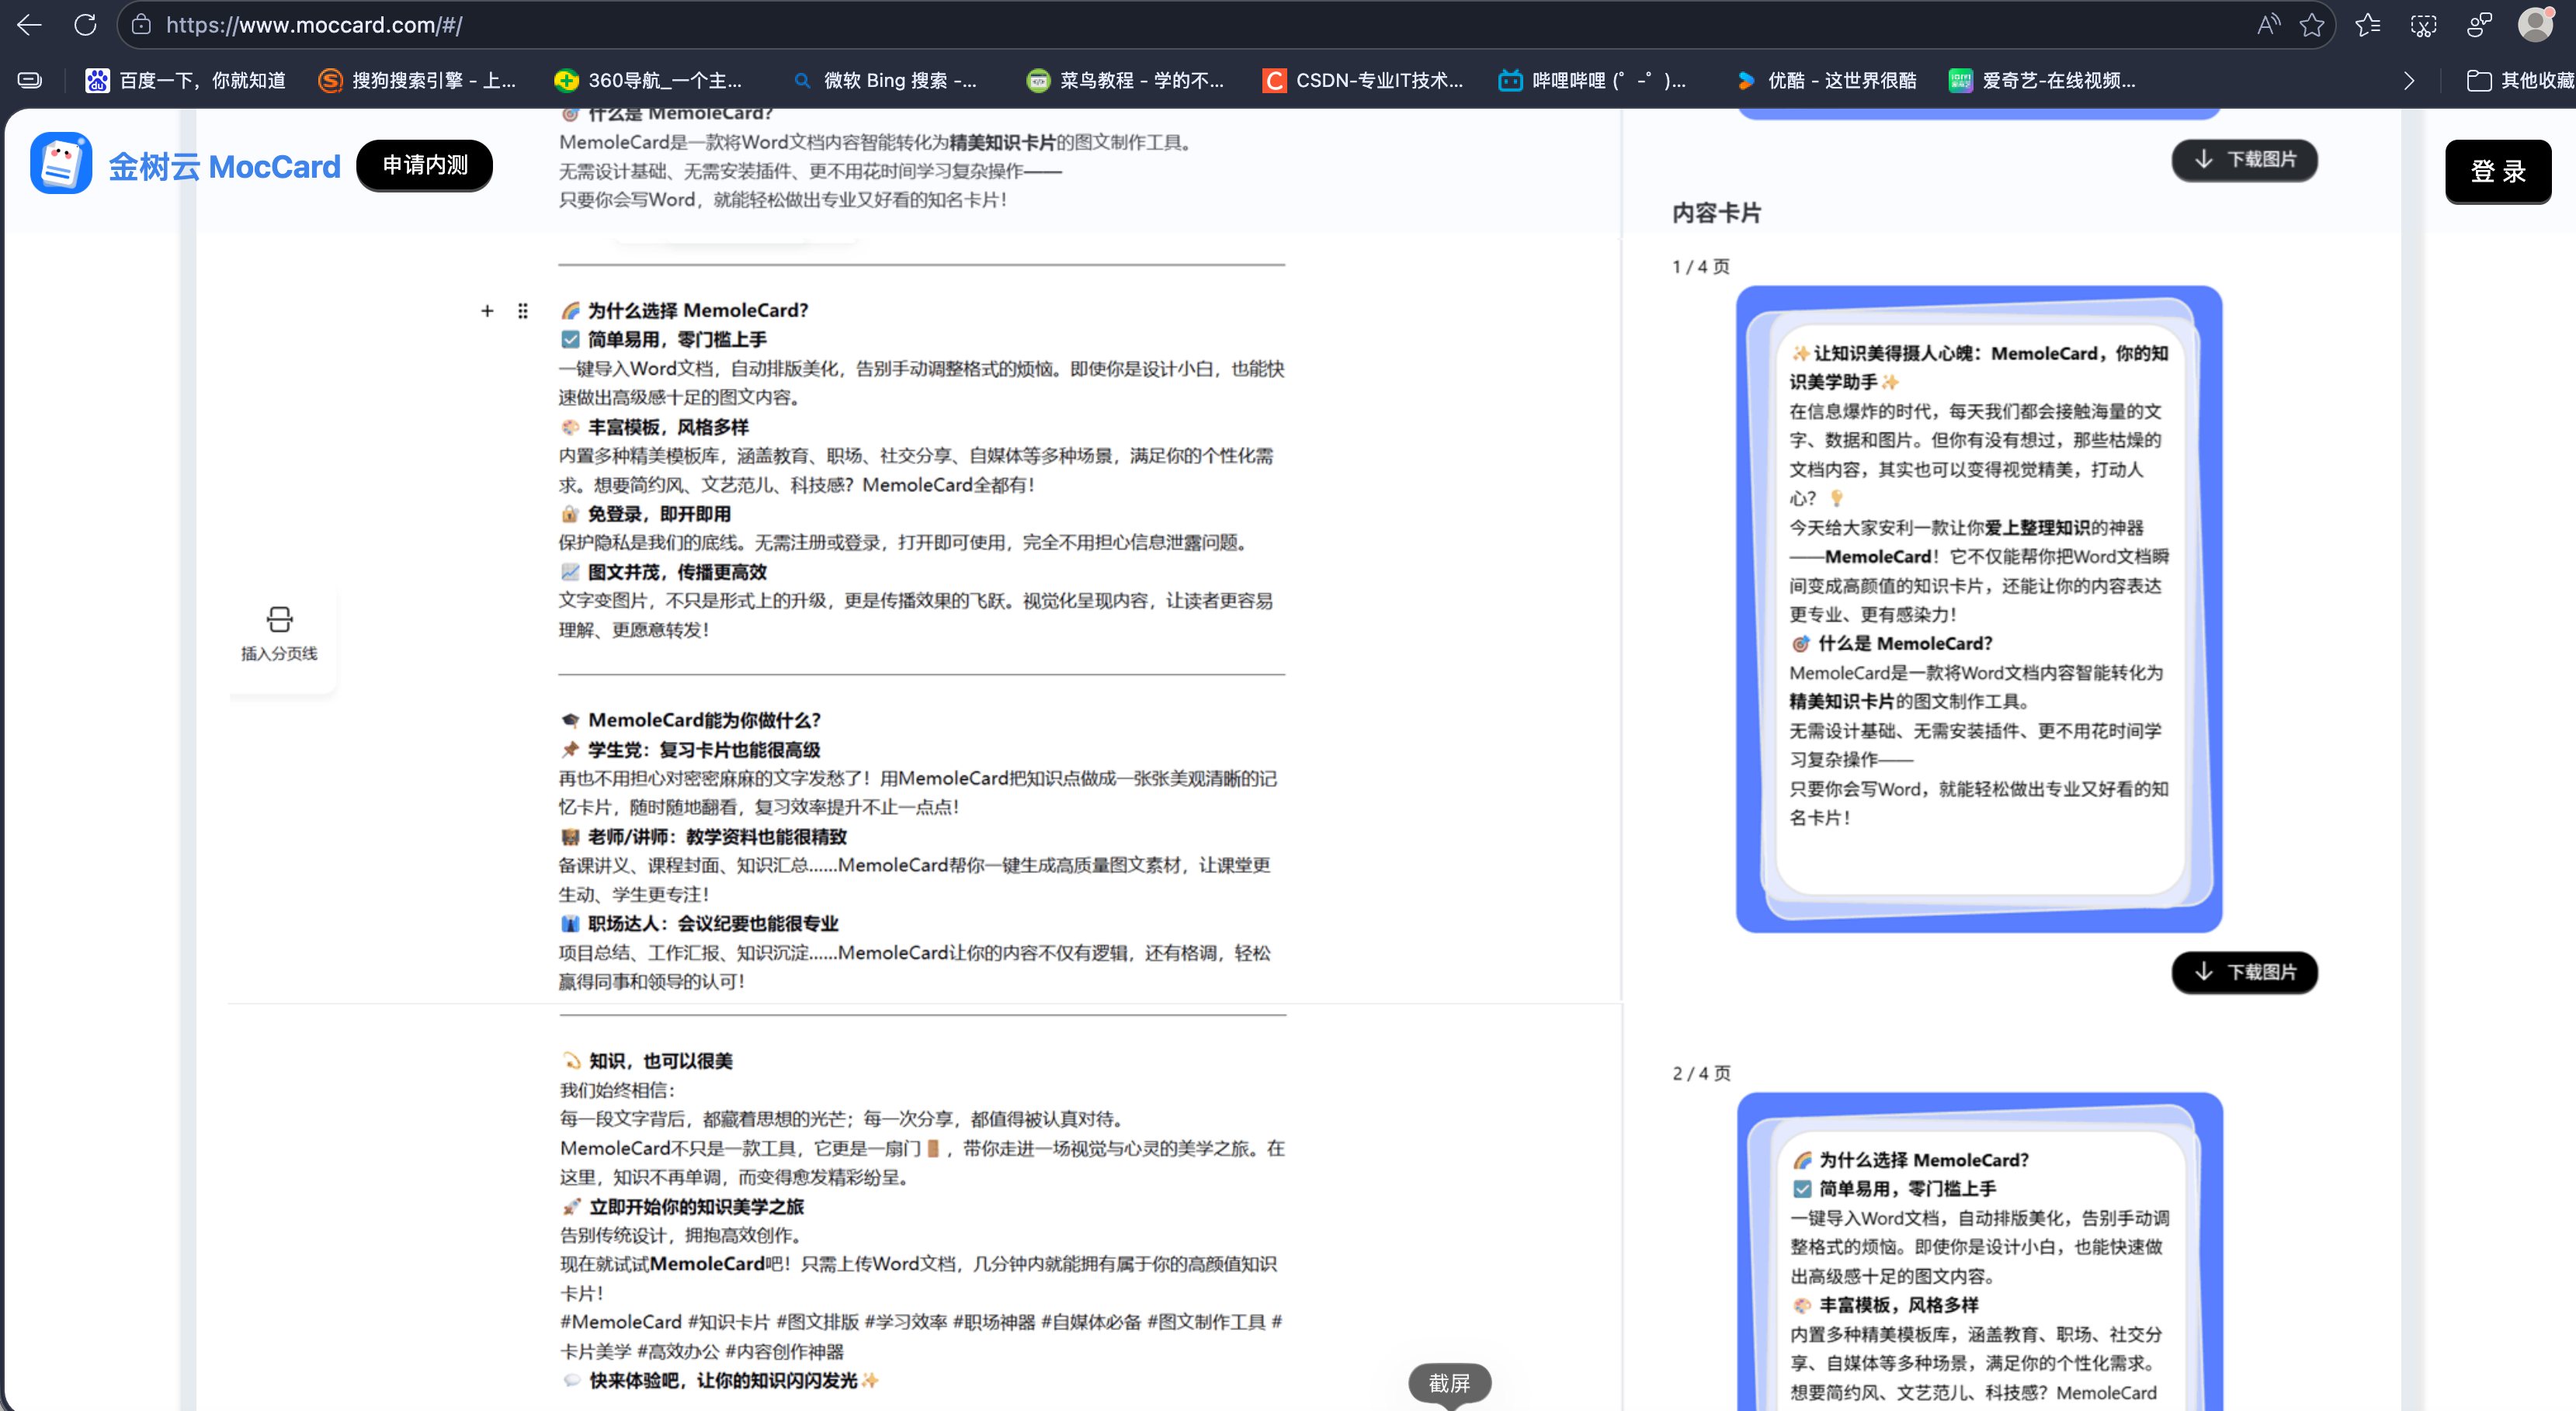Download the page 1 card image
2576x1411 pixels.
[2244, 972]
